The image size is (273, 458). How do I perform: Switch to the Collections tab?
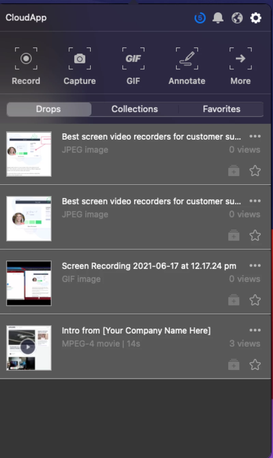134,109
